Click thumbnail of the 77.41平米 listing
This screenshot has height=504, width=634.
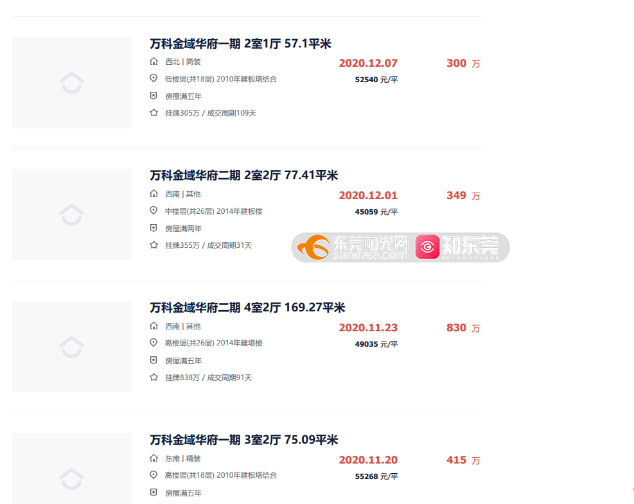(71, 214)
